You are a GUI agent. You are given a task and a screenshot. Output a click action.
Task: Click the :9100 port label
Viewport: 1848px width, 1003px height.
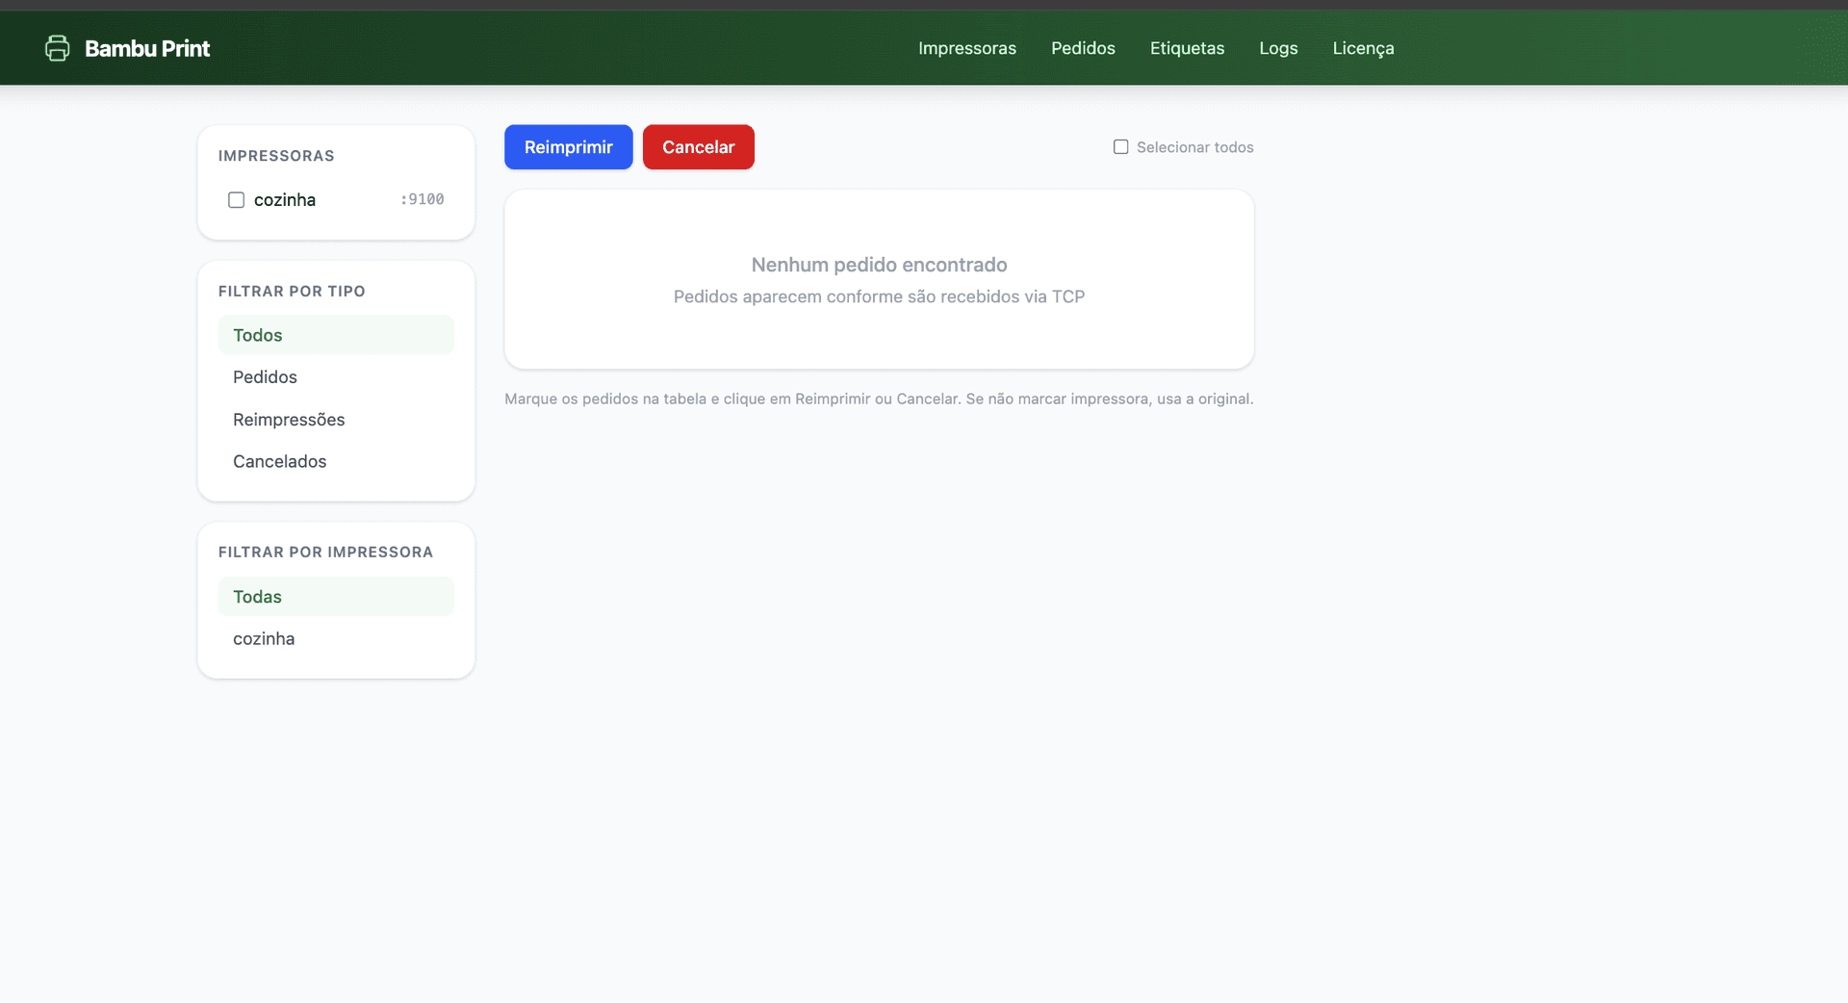(422, 199)
